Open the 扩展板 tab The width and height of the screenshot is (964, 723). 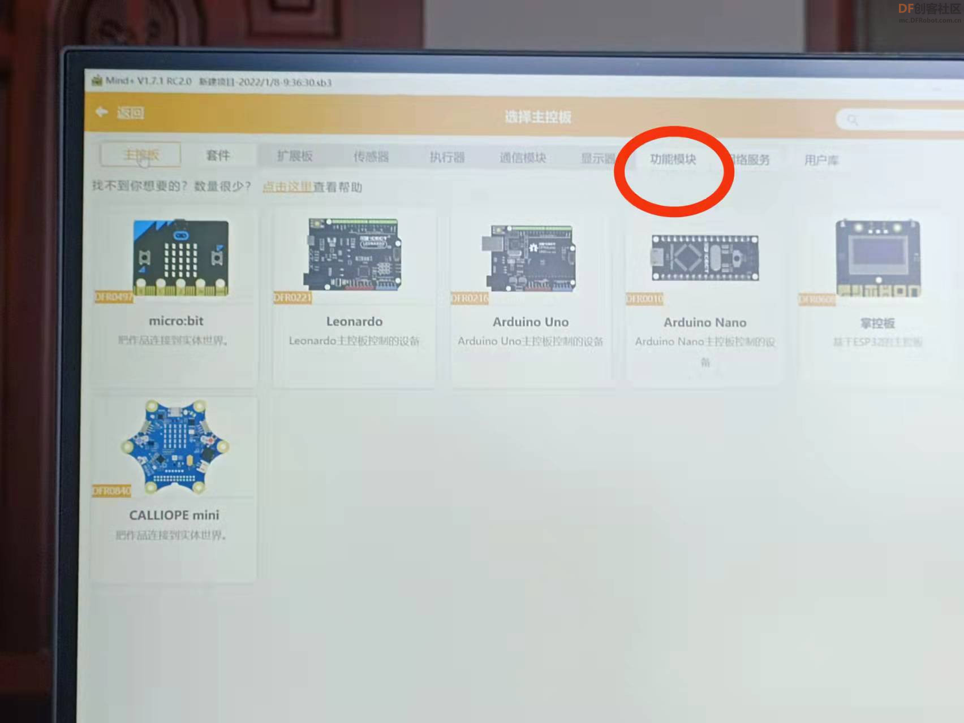(x=295, y=156)
